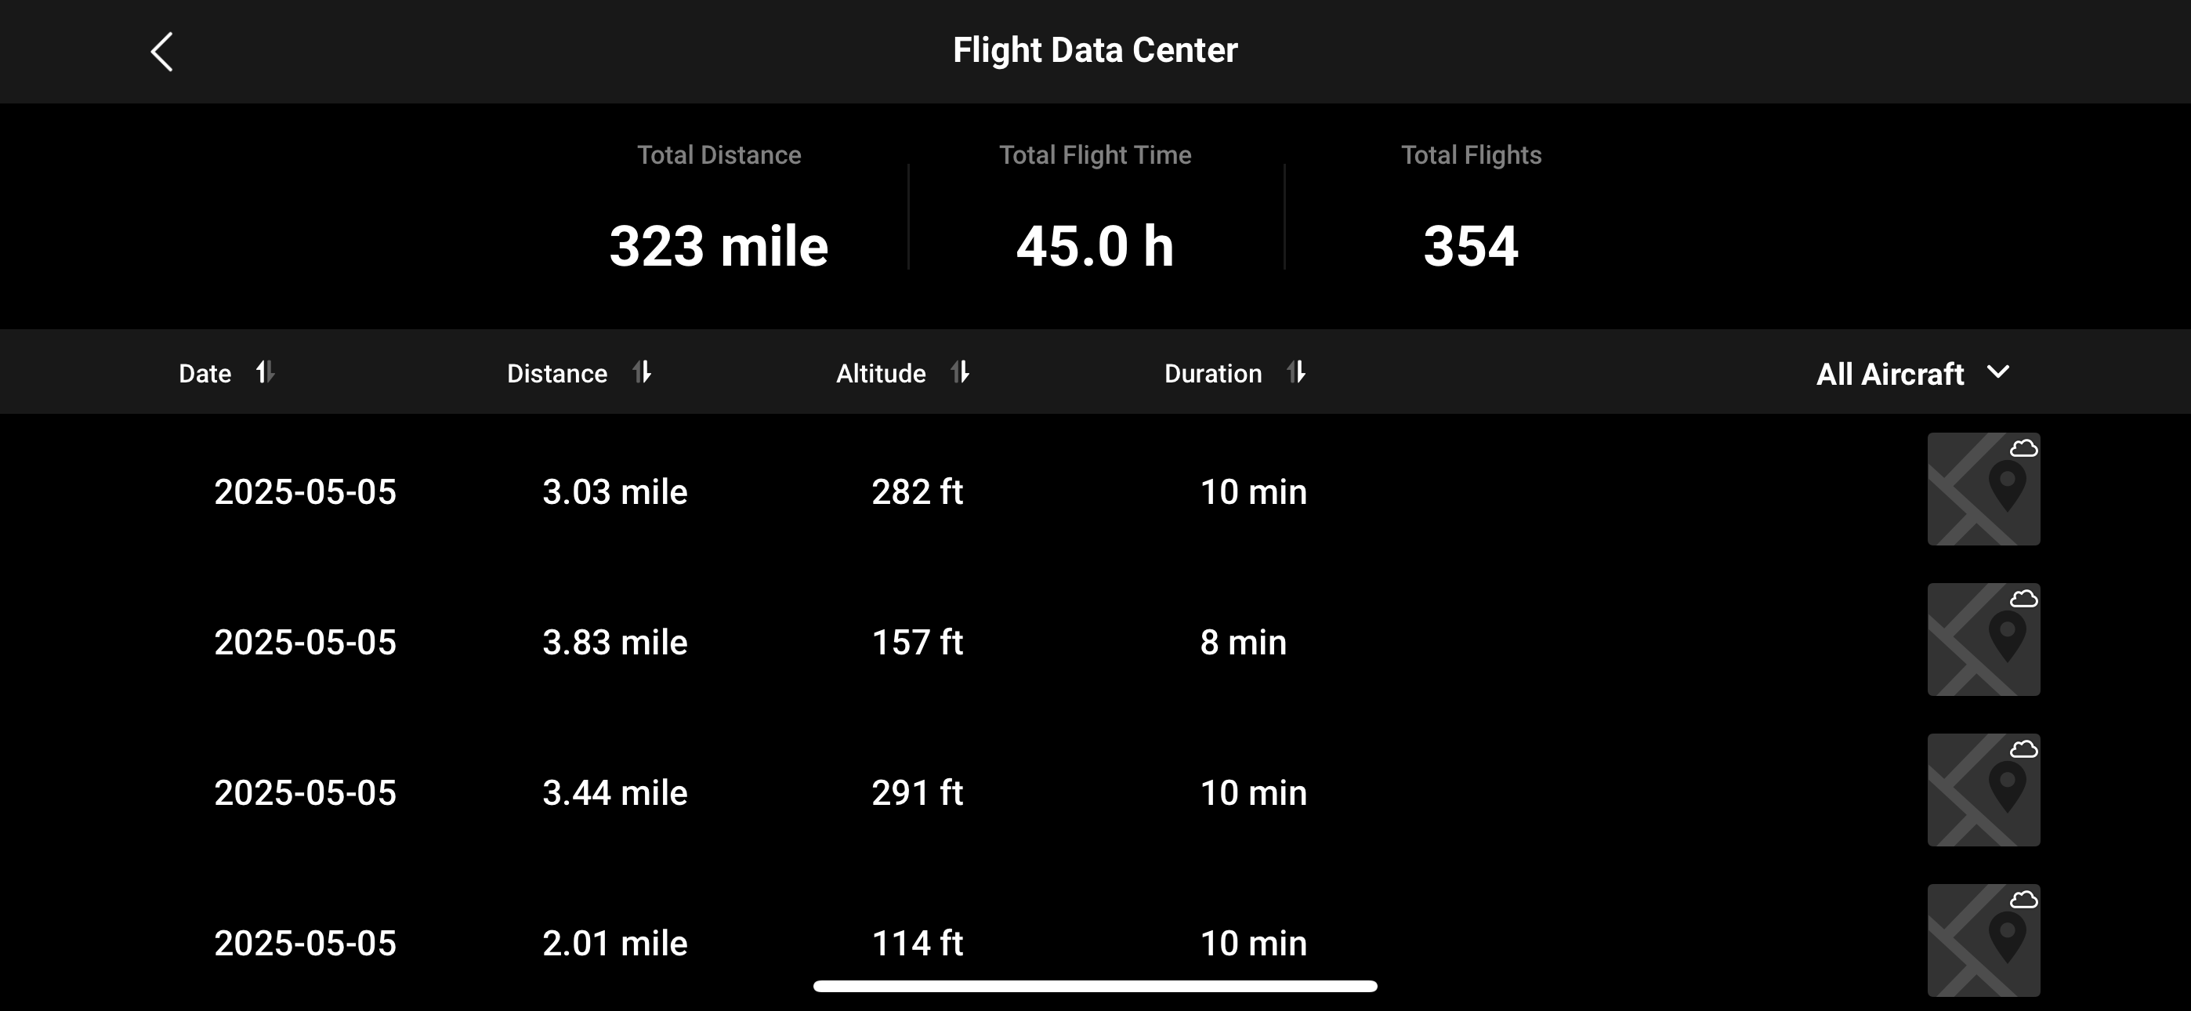The image size is (2191, 1011).
Task: Tap cloud sync icon on first flight
Action: point(2023,448)
